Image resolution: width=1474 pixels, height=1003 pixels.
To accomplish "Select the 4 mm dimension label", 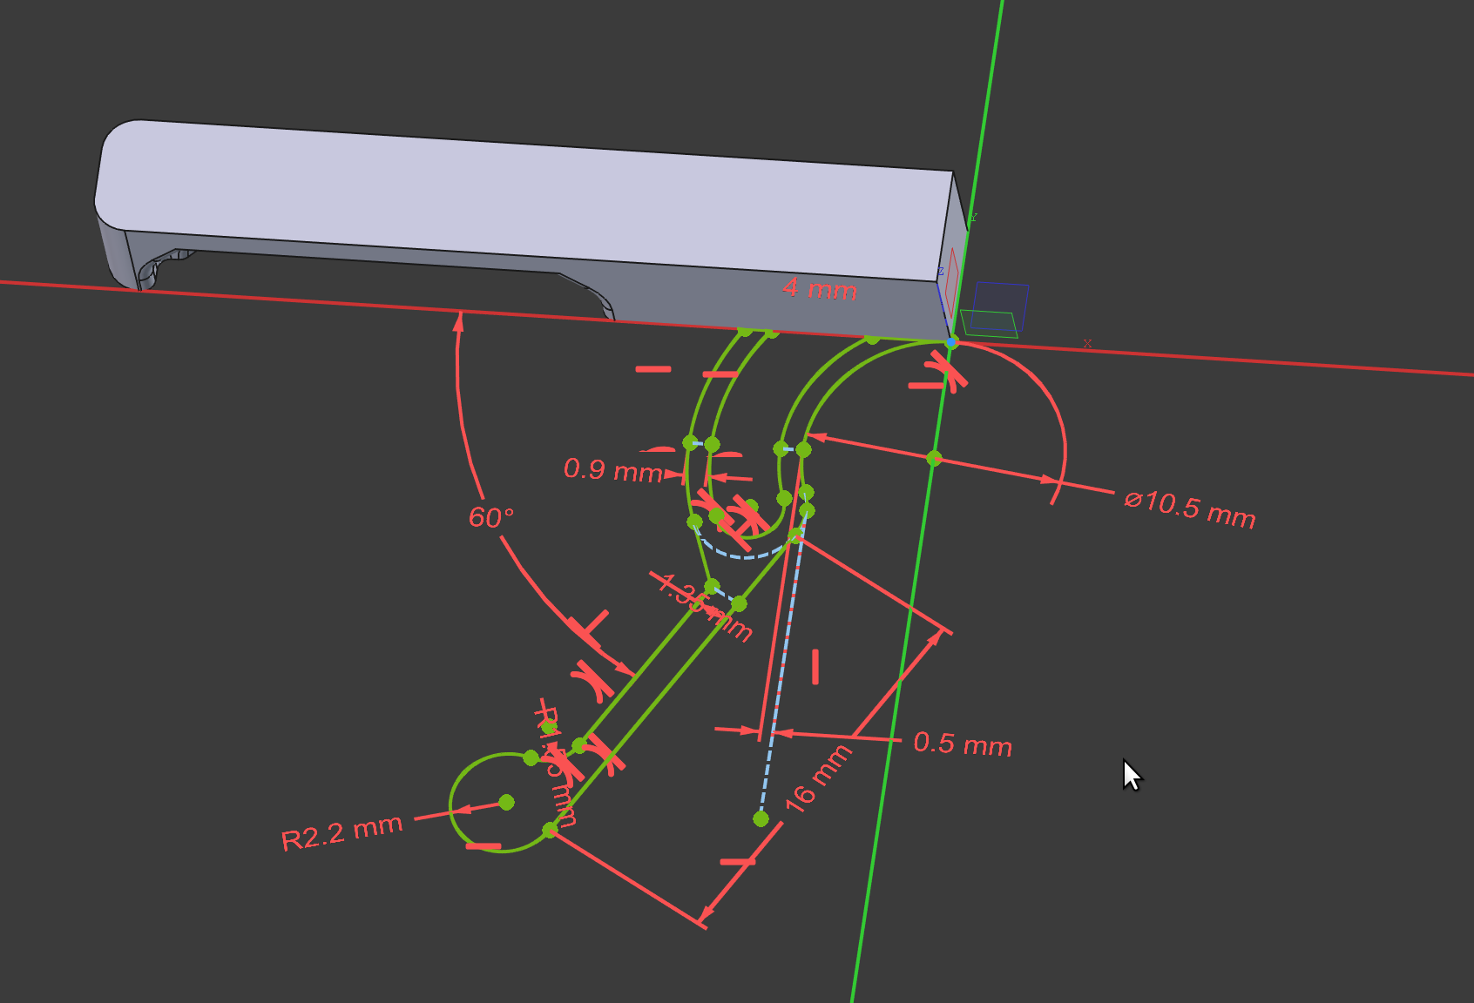I will pos(820,288).
